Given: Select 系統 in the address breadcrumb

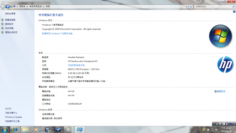Looking at the screenshot, I should pos(48,7).
